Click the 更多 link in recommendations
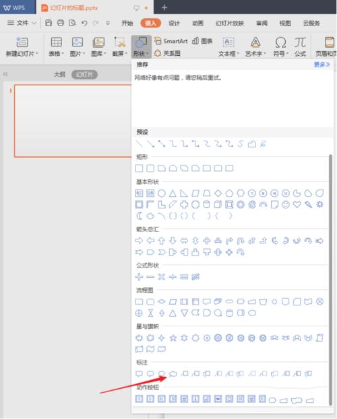Image resolution: width=337 pixels, height=419 pixels. [321, 65]
